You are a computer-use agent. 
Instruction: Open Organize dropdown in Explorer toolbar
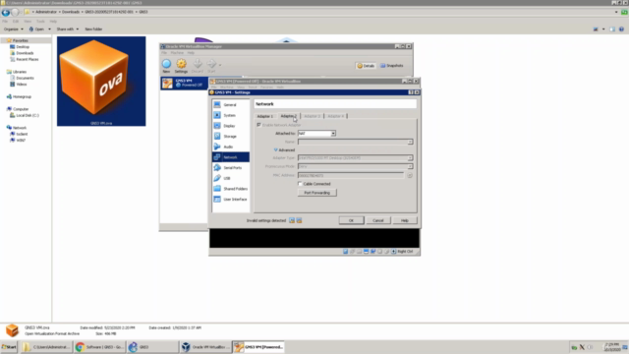(x=13, y=29)
